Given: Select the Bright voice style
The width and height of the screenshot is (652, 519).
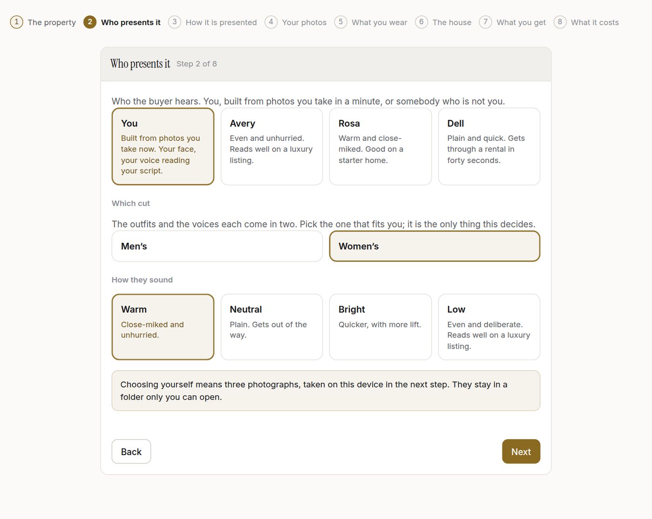Looking at the screenshot, I should point(380,327).
